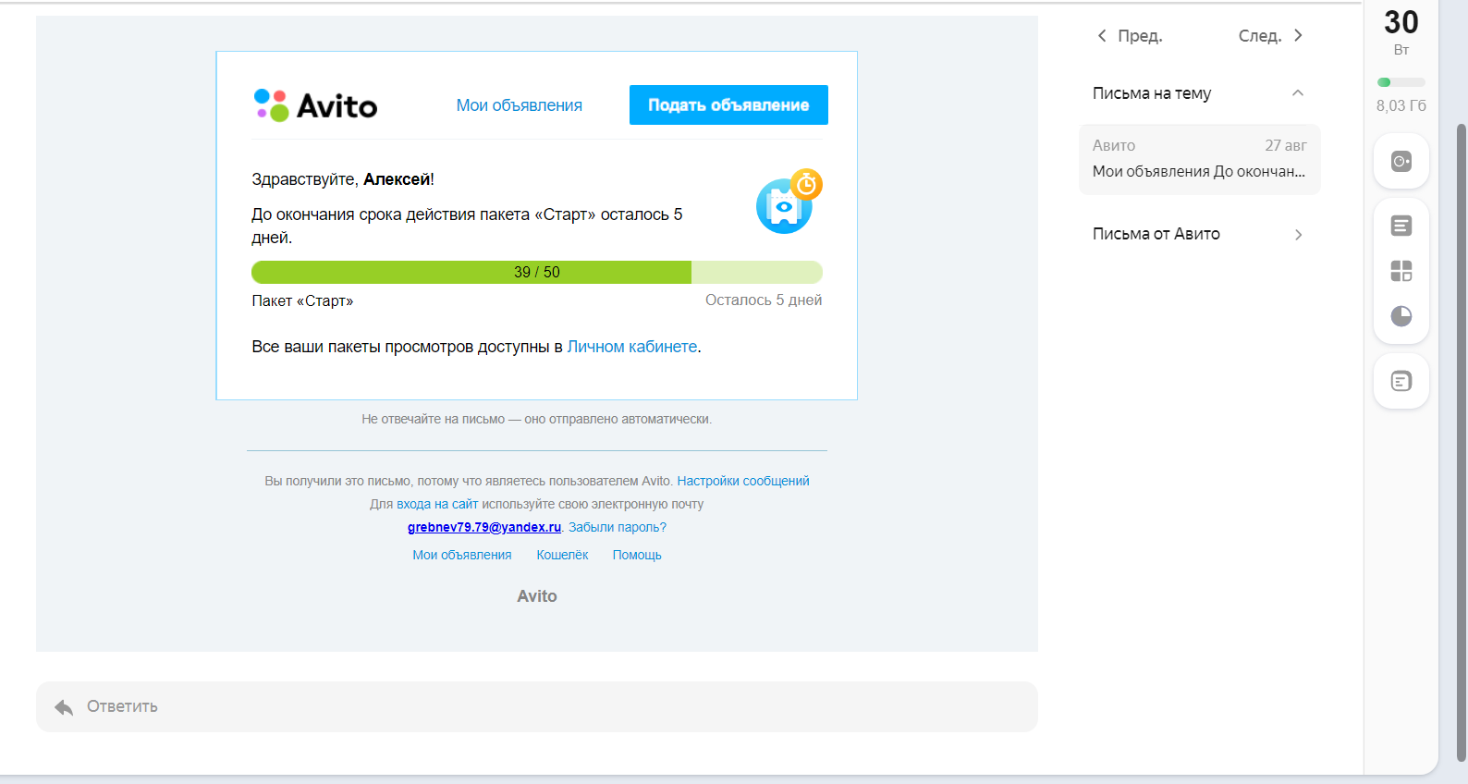Open the Помощь footer link

(x=637, y=555)
